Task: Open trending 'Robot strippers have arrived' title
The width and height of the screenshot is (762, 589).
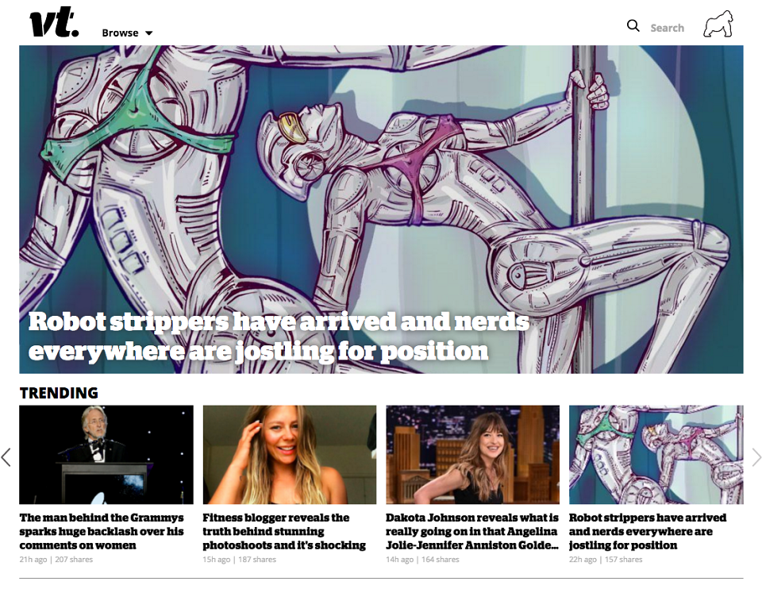Action: [648, 531]
